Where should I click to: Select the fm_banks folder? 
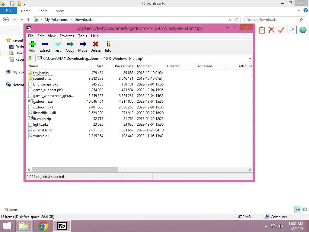coord(41,72)
